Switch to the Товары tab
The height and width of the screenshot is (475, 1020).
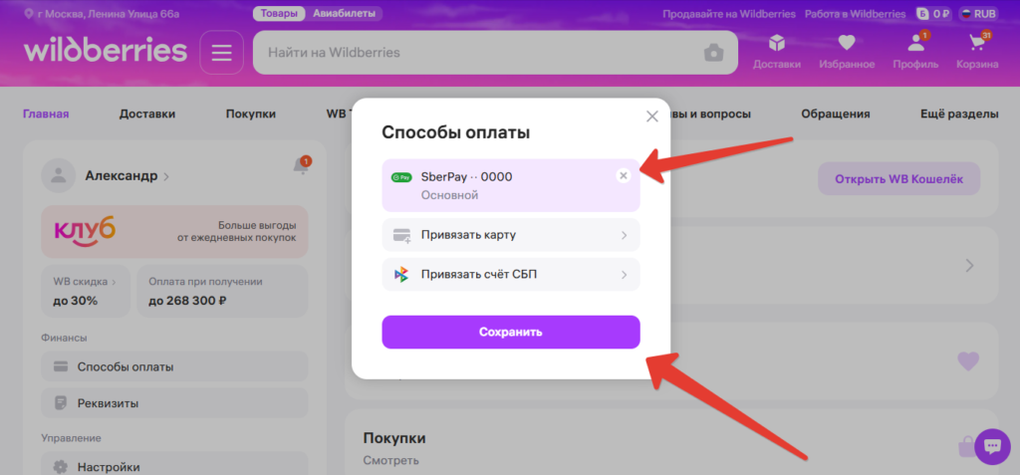(279, 14)
